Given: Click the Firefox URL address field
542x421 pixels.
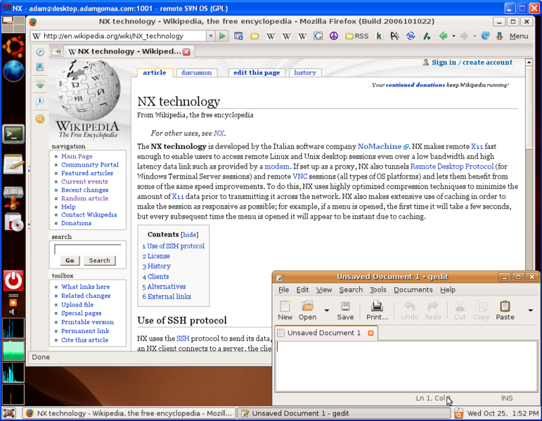Looking at the screenshot, I should (120, 36).
